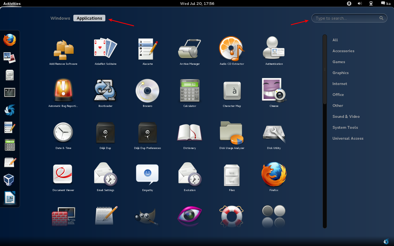The height and width of the screenshot is (246, 394).
Task: Click the Terminal icon in the dash
Action: point(10,92)
